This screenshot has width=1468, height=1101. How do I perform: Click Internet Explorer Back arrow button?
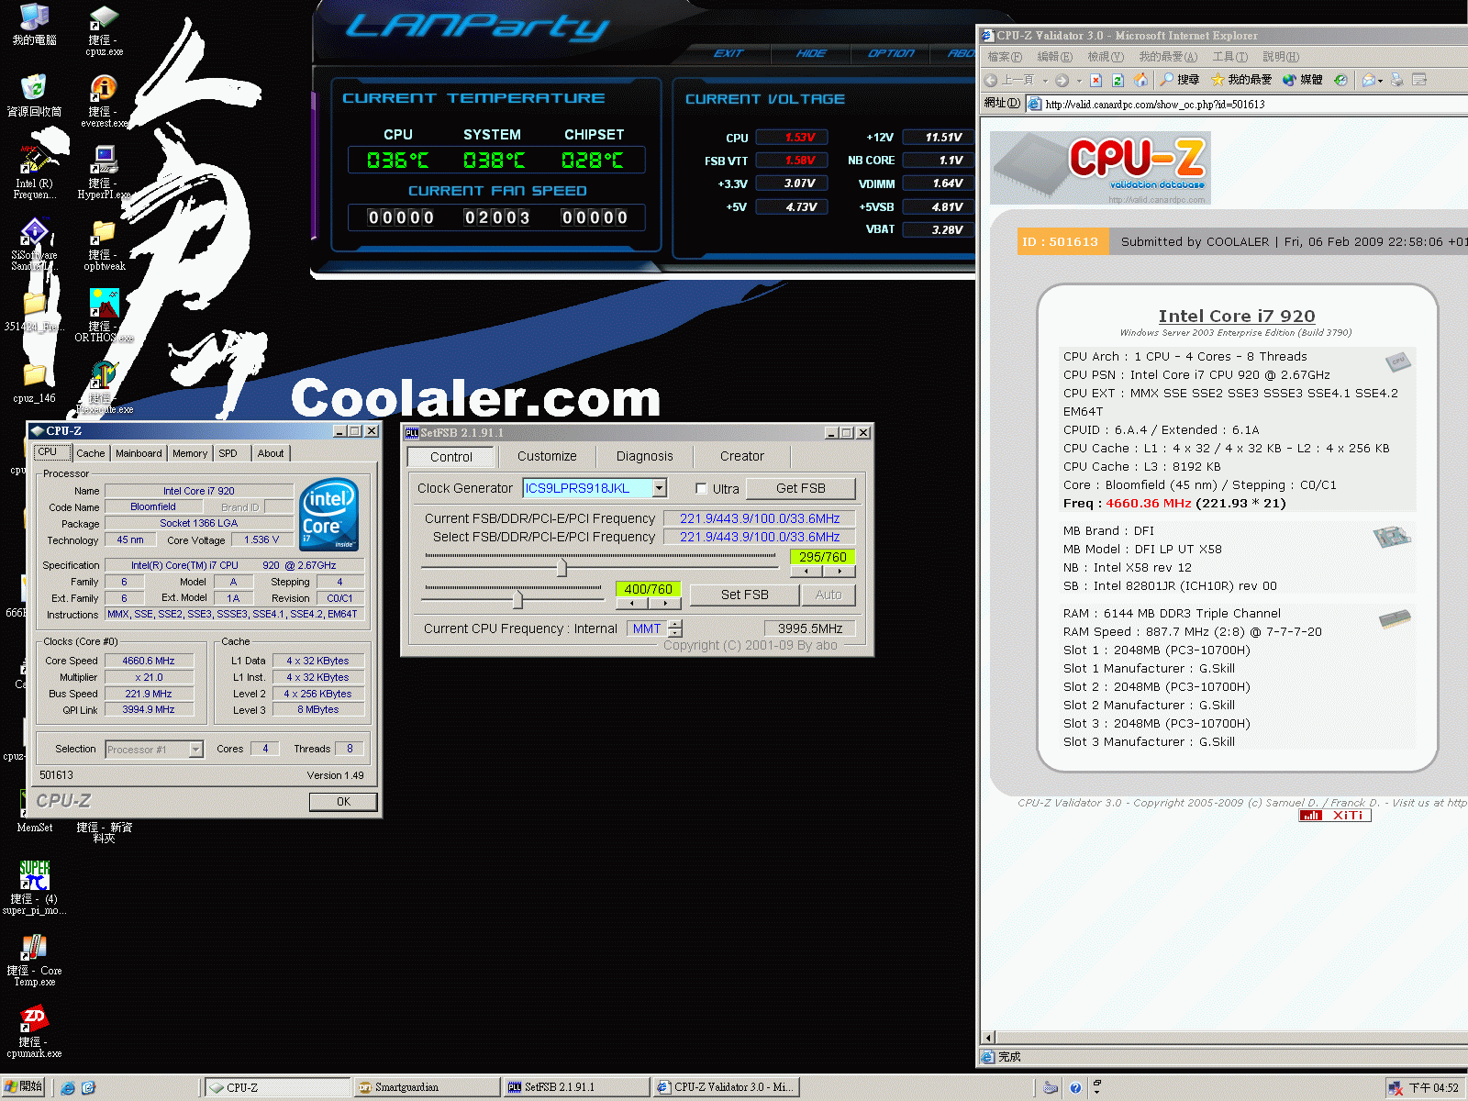1009,80
